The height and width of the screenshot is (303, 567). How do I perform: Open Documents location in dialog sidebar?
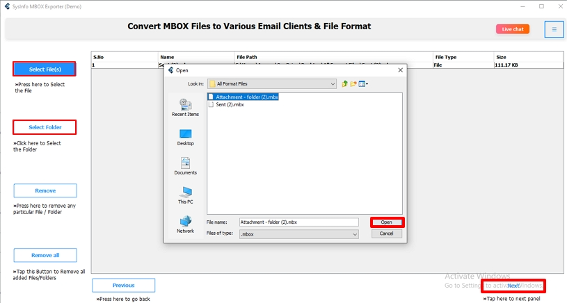click(185, 166)
